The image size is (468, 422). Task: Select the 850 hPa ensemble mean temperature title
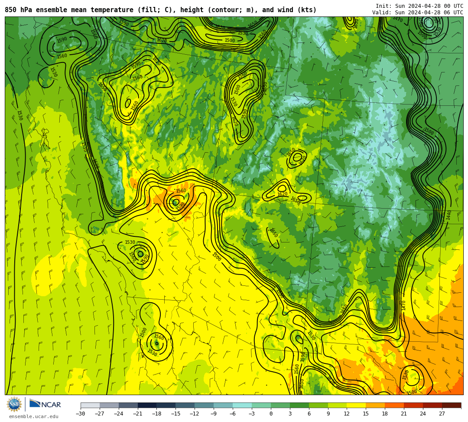pos(161,10)
